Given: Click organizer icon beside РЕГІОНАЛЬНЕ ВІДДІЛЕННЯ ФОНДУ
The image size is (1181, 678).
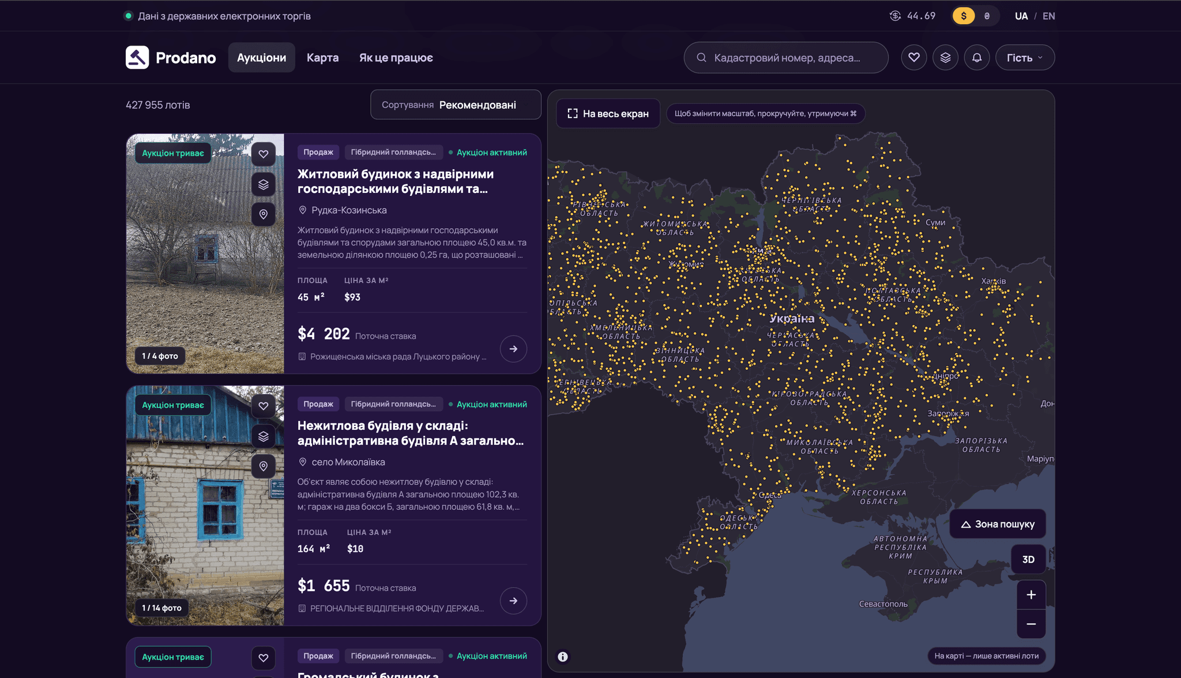Looking at the screenshot, I should point(302,609).
